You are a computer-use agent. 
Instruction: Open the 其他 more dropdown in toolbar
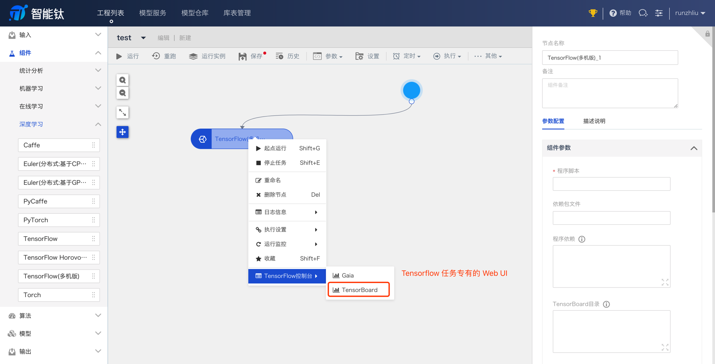[488, 56]
